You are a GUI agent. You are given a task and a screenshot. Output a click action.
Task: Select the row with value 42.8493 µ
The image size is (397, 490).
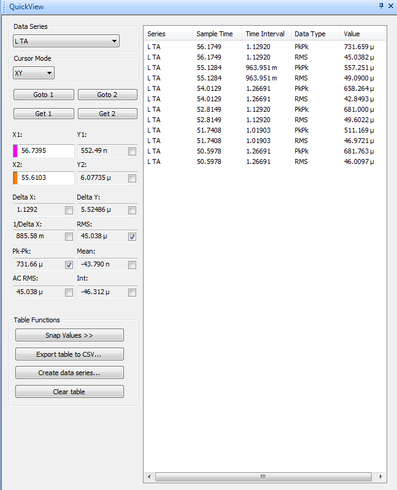tap(265, 99)
